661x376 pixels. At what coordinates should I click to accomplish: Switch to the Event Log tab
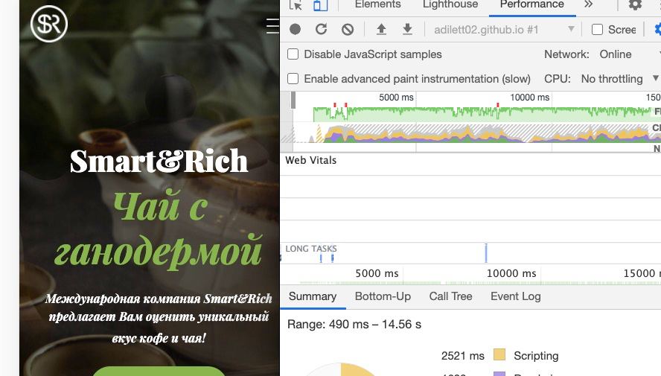click(x=516, y=296)
